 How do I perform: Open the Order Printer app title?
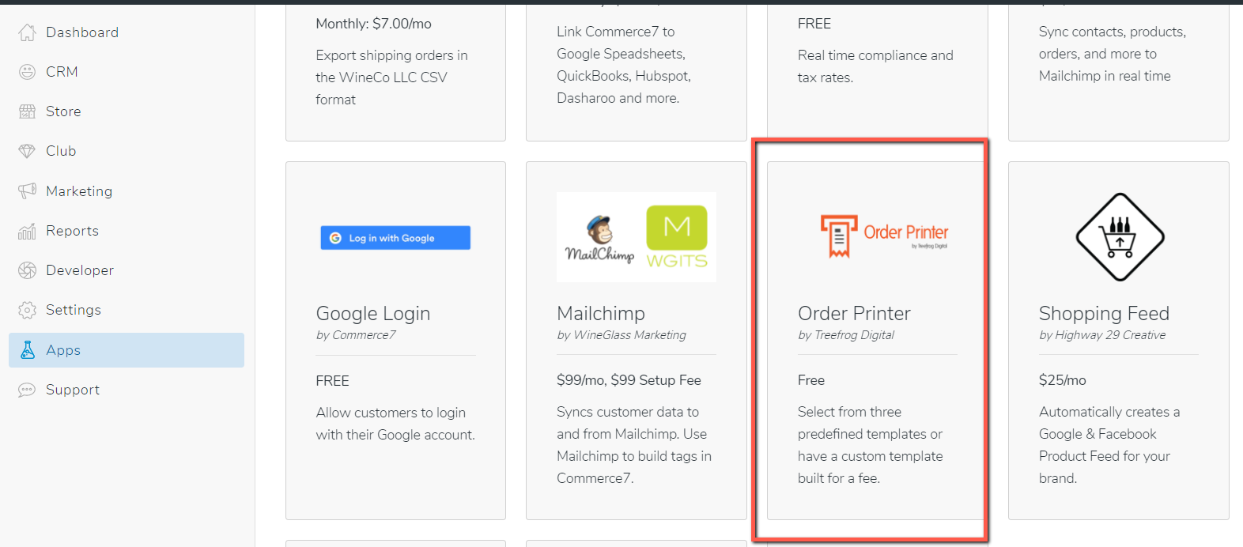coord(854,314)
